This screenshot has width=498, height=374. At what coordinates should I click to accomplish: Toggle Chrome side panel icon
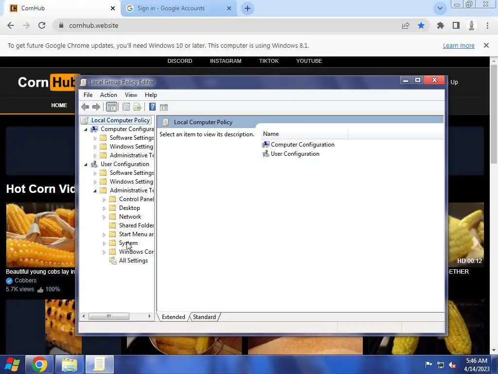456,25
